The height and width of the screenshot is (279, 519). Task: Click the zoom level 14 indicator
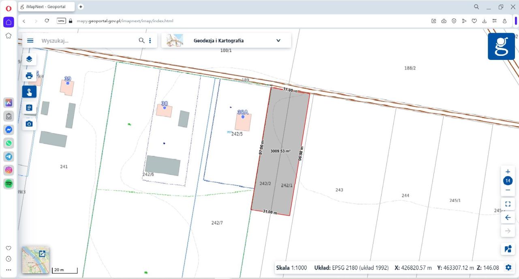point(508,181)
